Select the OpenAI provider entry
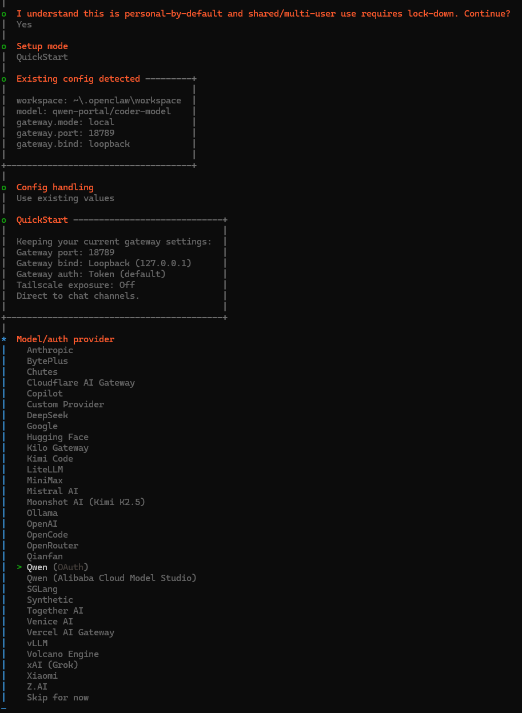Screen dimensions: 522x713 tap(42, 524)
